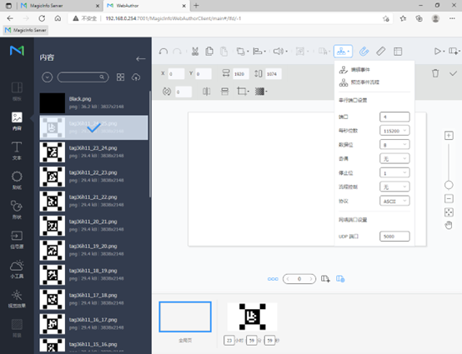Click the Copy icon in the toolbar
This screenshot has height=354, width=462.
[209, 52]
